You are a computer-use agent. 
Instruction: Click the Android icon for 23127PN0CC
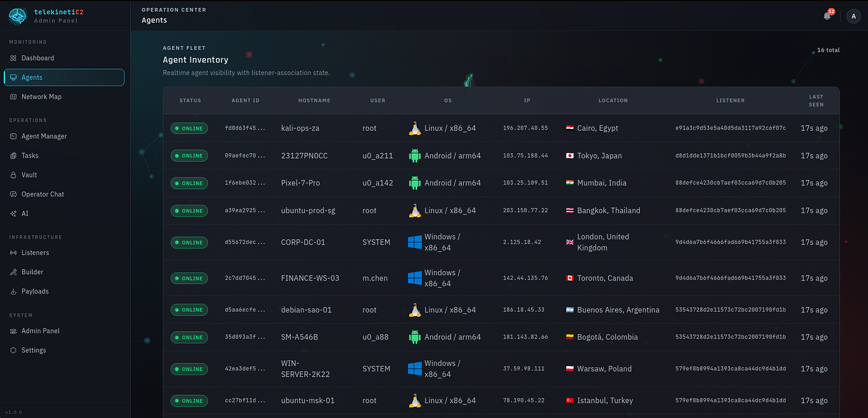(415, 156)
